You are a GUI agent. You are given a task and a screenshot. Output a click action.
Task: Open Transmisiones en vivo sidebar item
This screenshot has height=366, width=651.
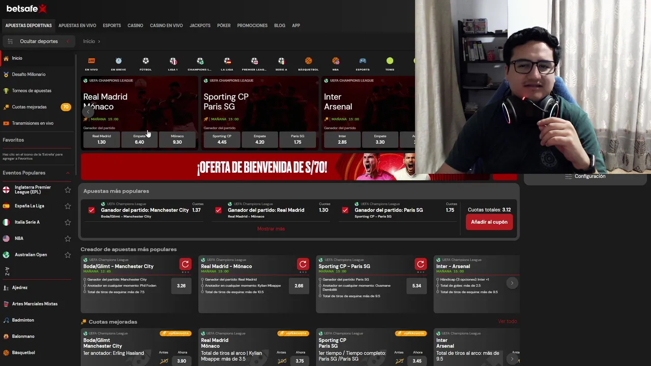click(38, 124)
